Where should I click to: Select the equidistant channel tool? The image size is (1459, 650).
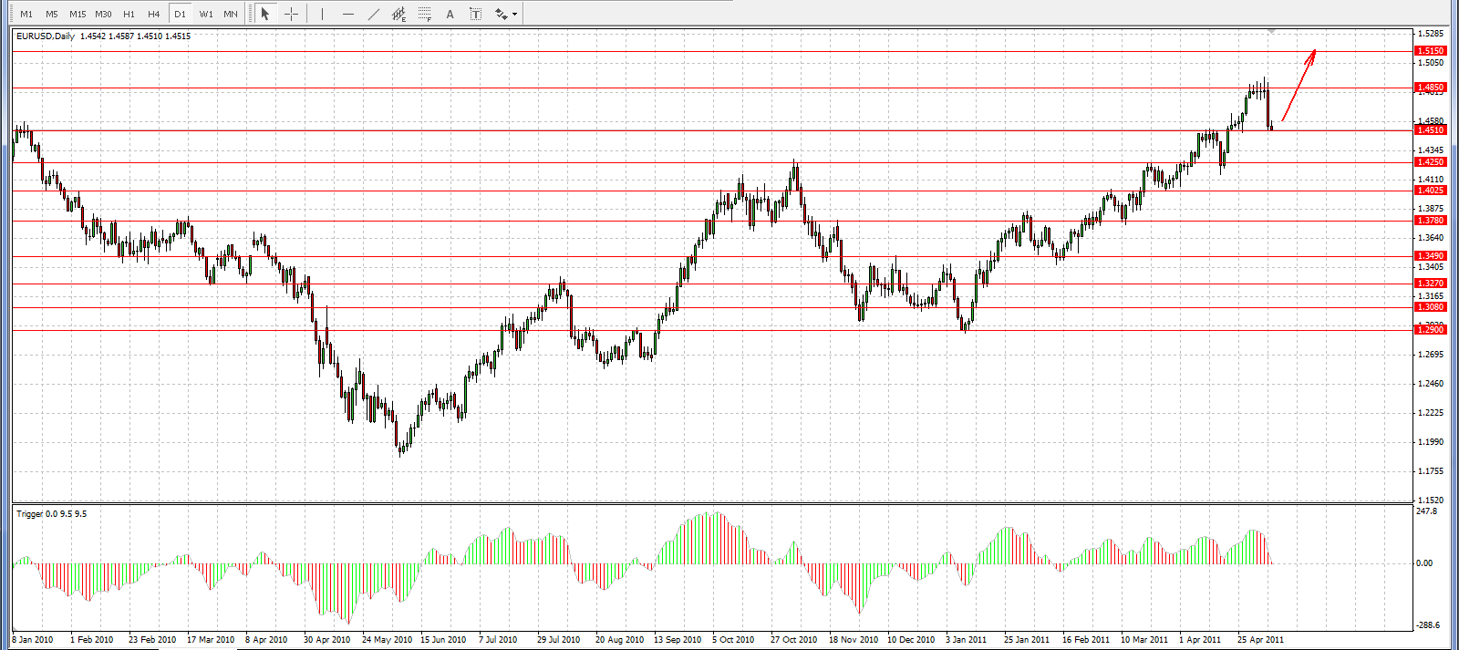pos(399,14)
